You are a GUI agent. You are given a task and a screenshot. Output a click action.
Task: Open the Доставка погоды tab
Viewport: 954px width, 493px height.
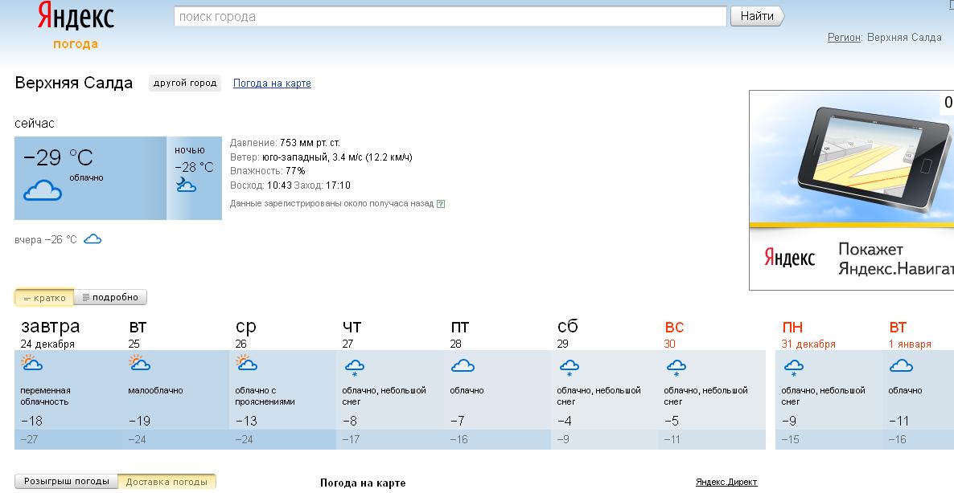167,482
